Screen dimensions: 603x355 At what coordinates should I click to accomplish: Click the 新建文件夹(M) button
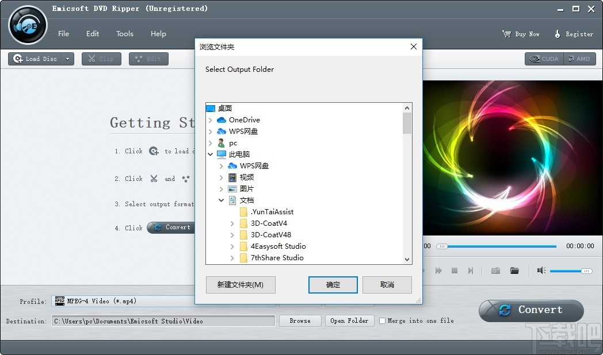point(241,284)
